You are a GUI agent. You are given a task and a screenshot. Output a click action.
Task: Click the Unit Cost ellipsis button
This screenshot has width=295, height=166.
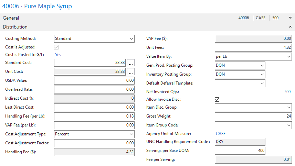coord(130,72)
